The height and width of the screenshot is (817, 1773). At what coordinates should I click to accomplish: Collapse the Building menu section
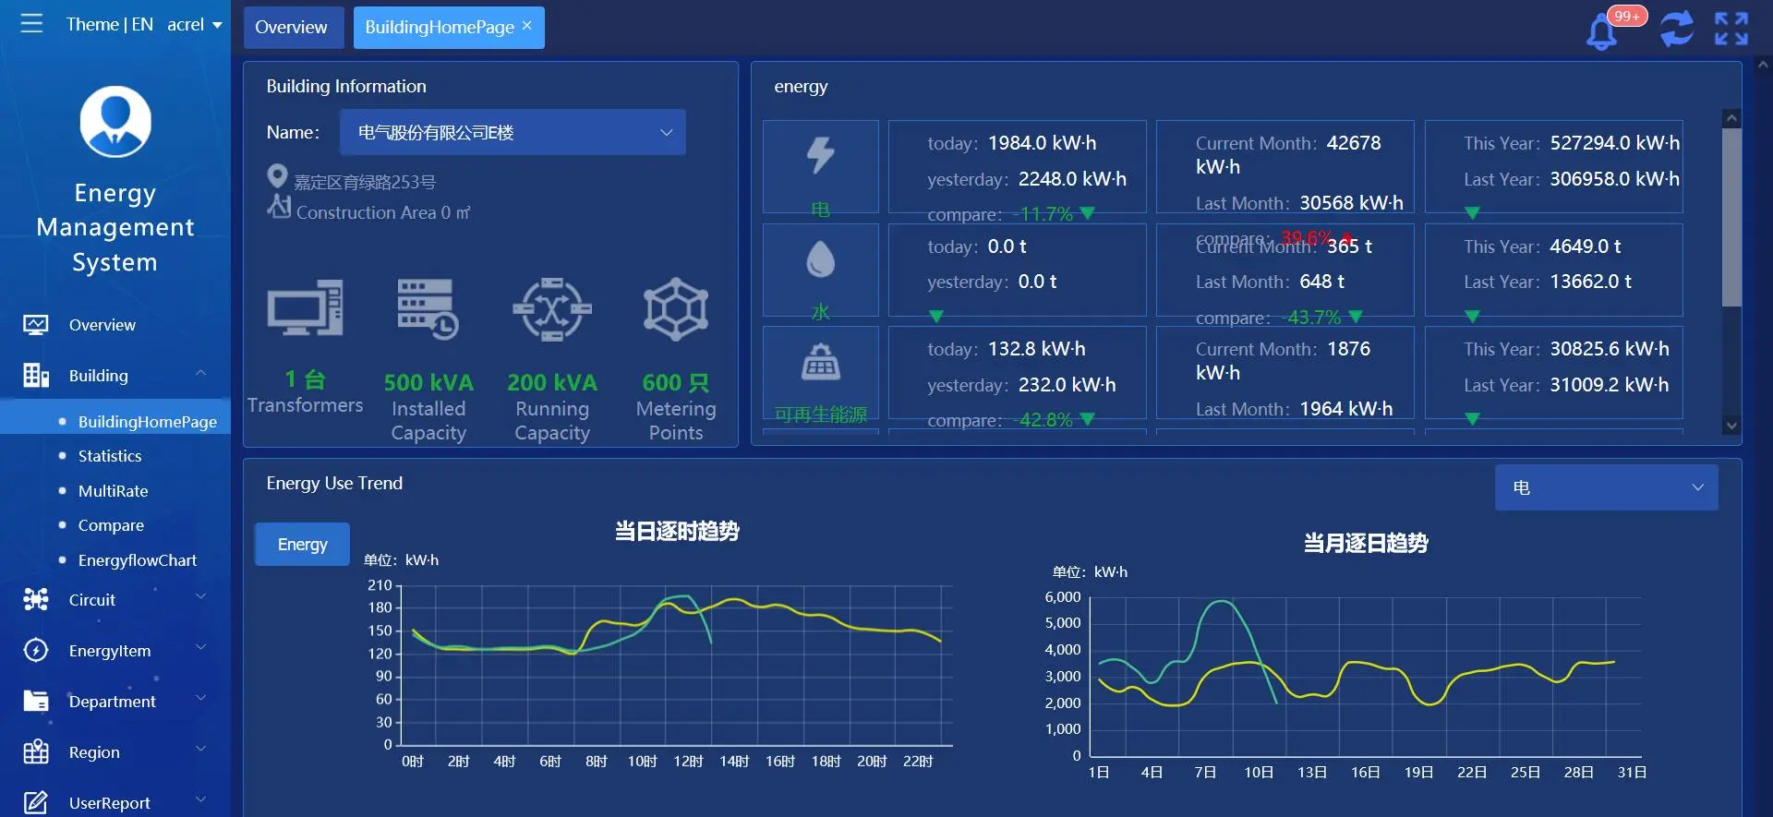point(200,373)
